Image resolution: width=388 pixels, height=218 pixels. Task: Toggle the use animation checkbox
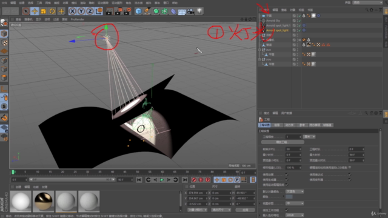[x=287, y=174]
